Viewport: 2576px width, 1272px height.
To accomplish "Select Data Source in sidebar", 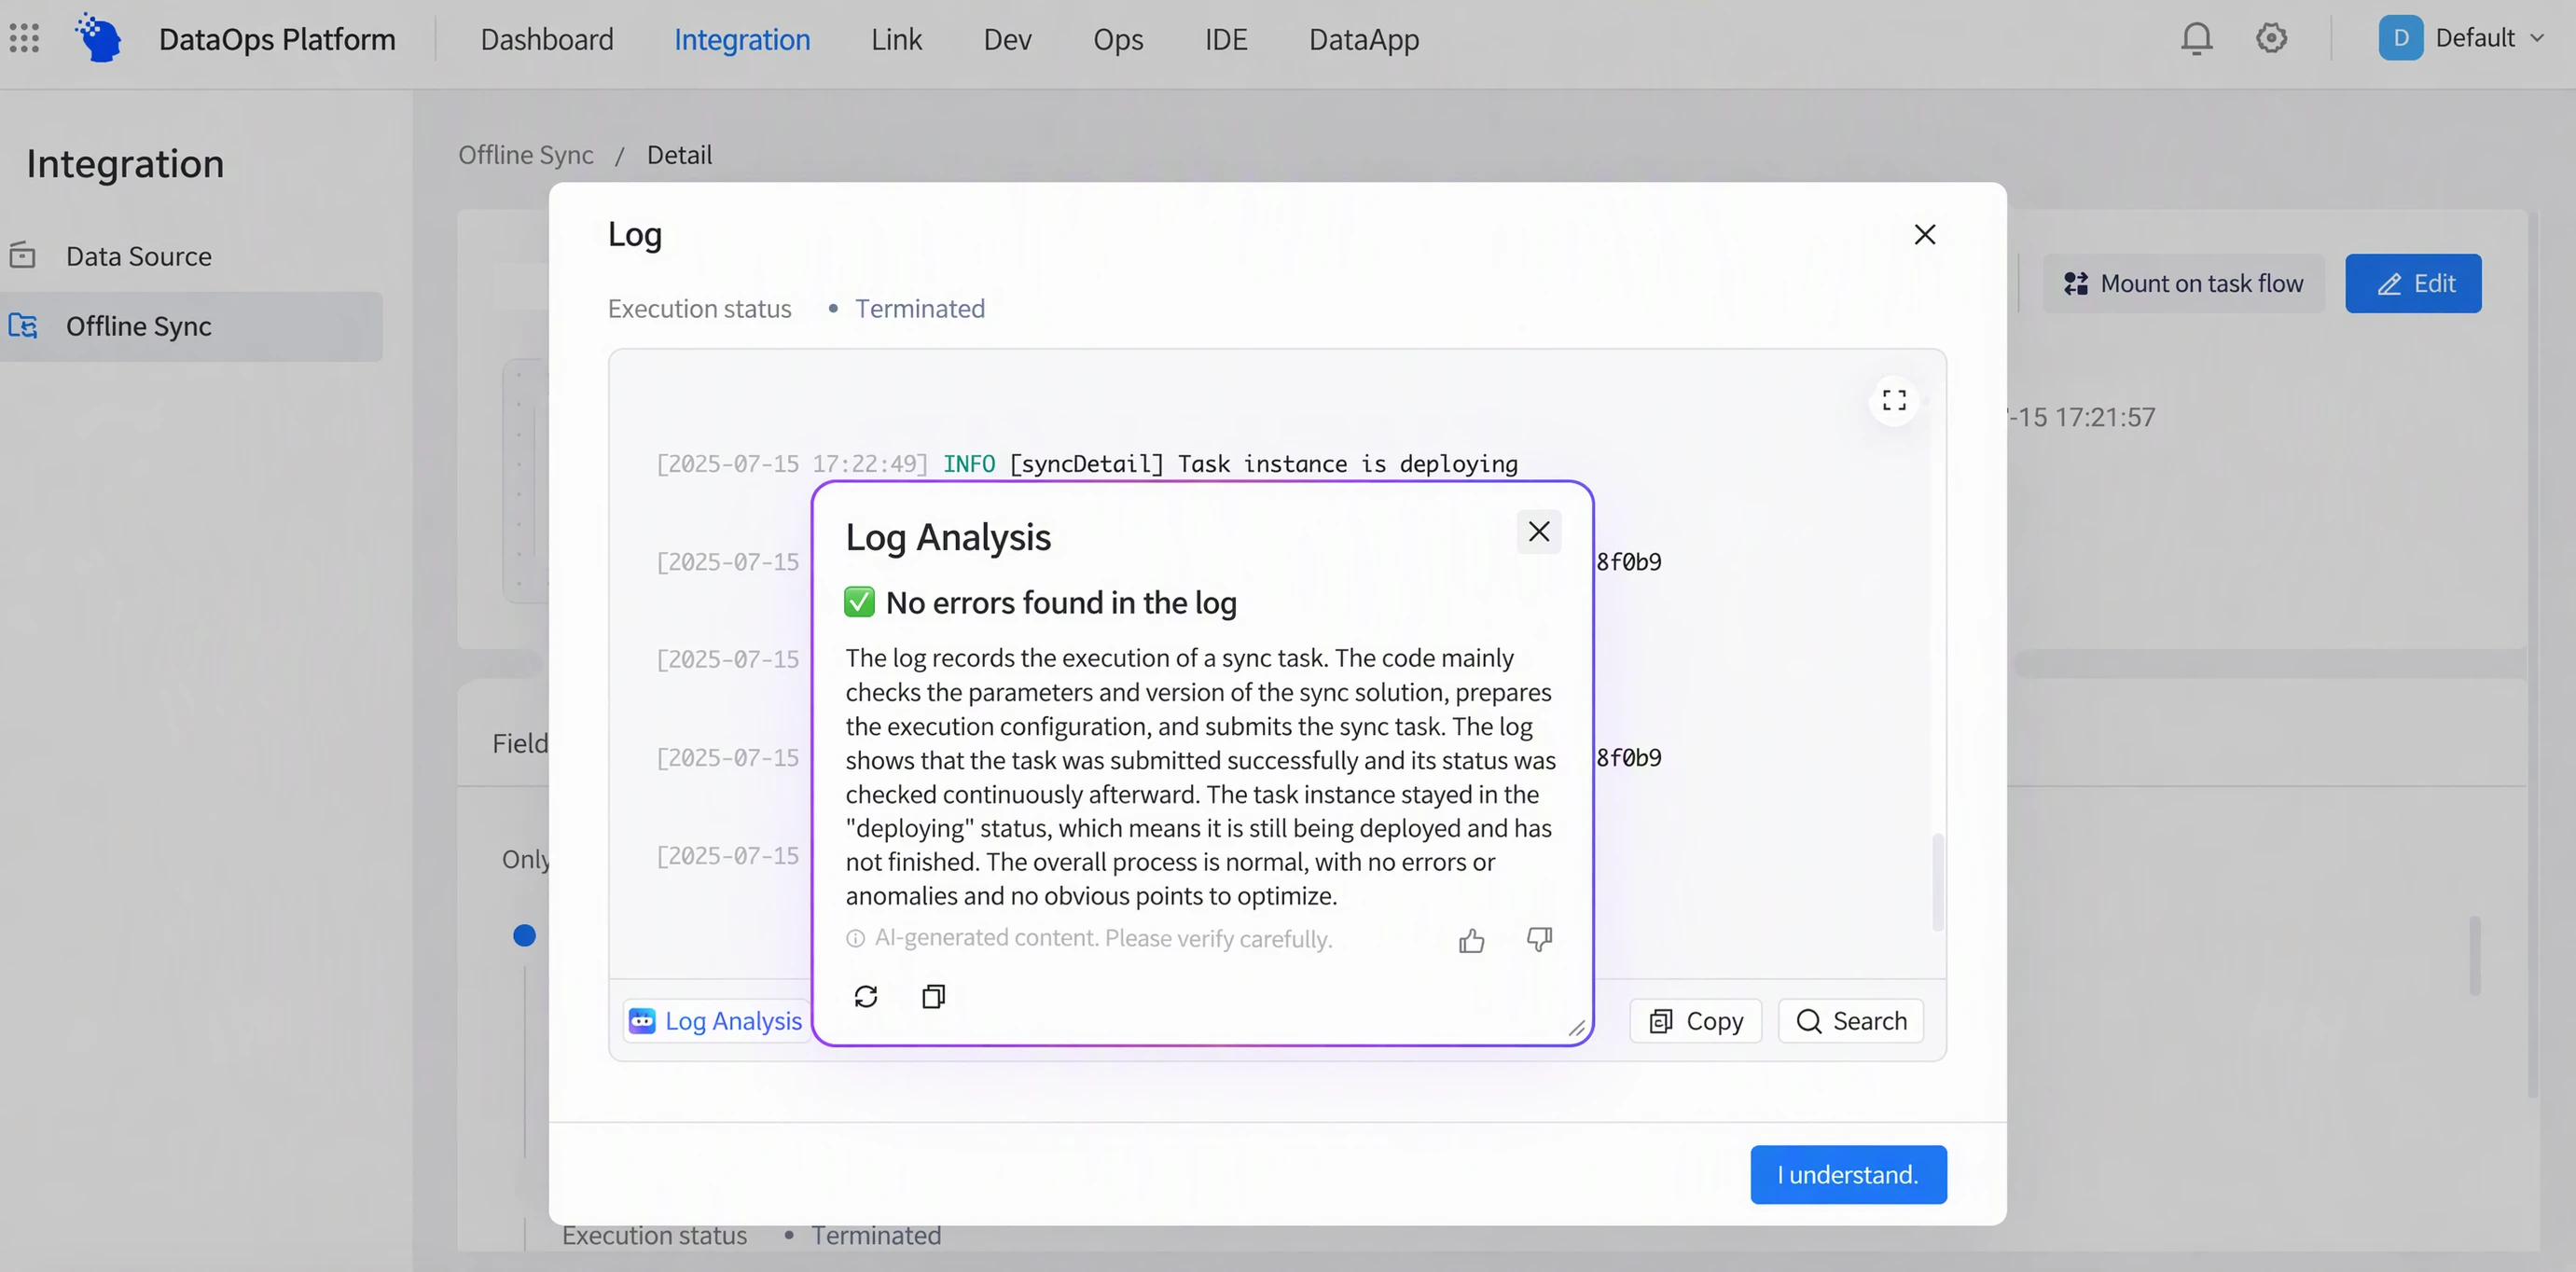I will (x=191, y=256).
